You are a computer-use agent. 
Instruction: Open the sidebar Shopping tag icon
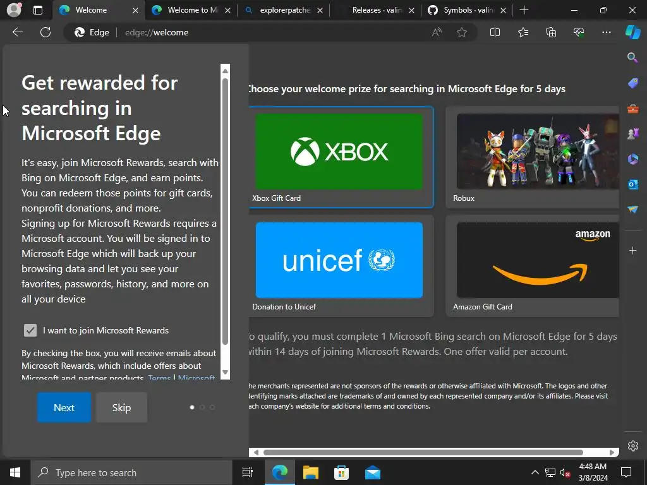pos(632,83)
